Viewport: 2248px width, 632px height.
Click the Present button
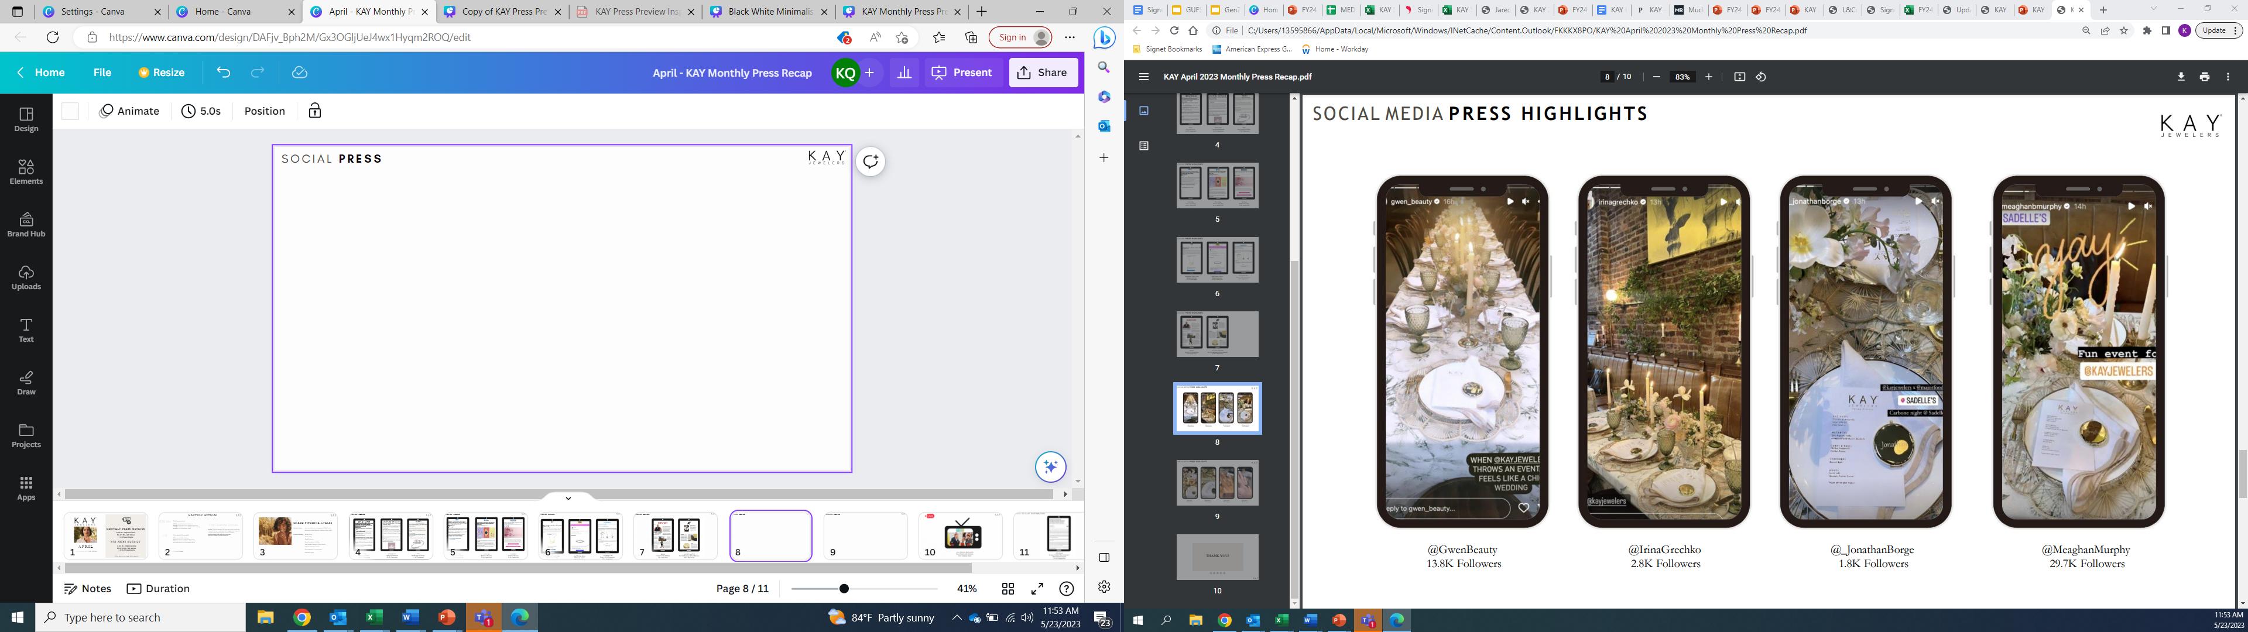(x=962, y=73)
